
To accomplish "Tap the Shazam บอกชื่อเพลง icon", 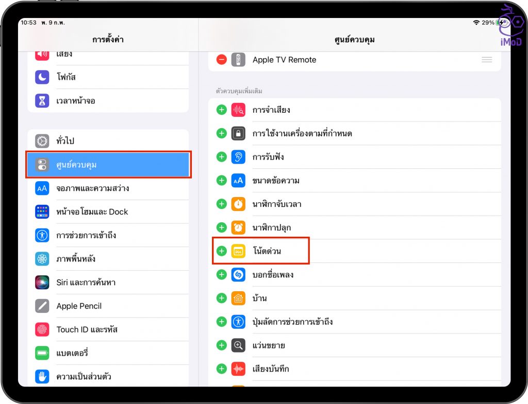I will (x=238, y=275).
